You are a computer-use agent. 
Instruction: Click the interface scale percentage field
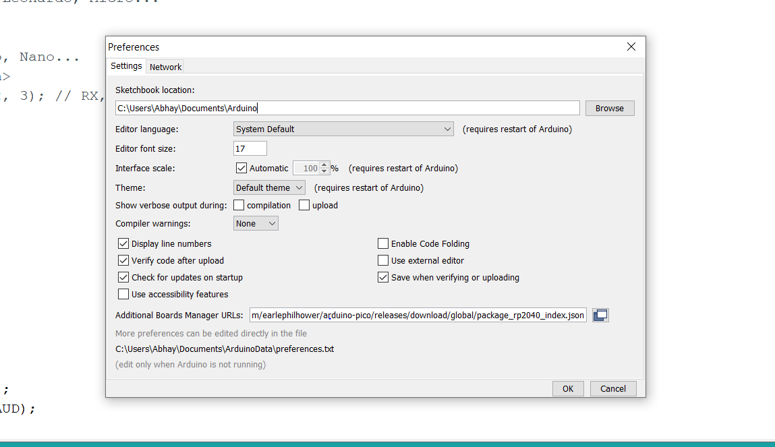point(307,168)
